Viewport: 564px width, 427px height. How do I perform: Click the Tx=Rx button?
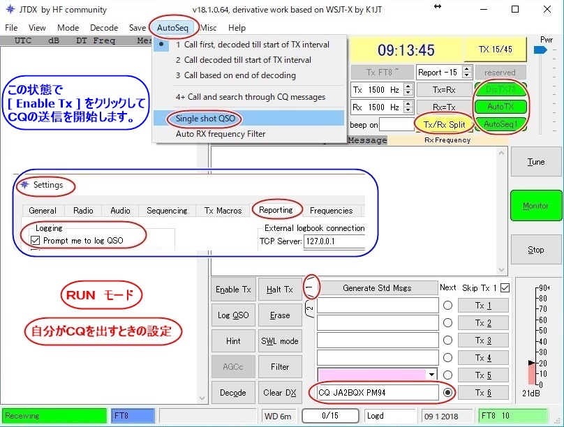click(x=444, y=89)
